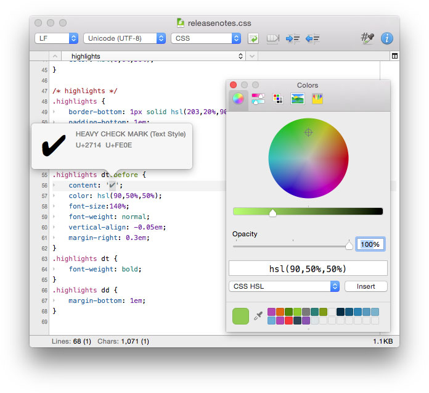Click the 'color: hsl(90,50%,50%);' line

click(115, 196)
